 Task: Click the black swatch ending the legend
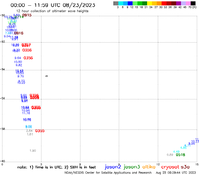tap(193, 3)
